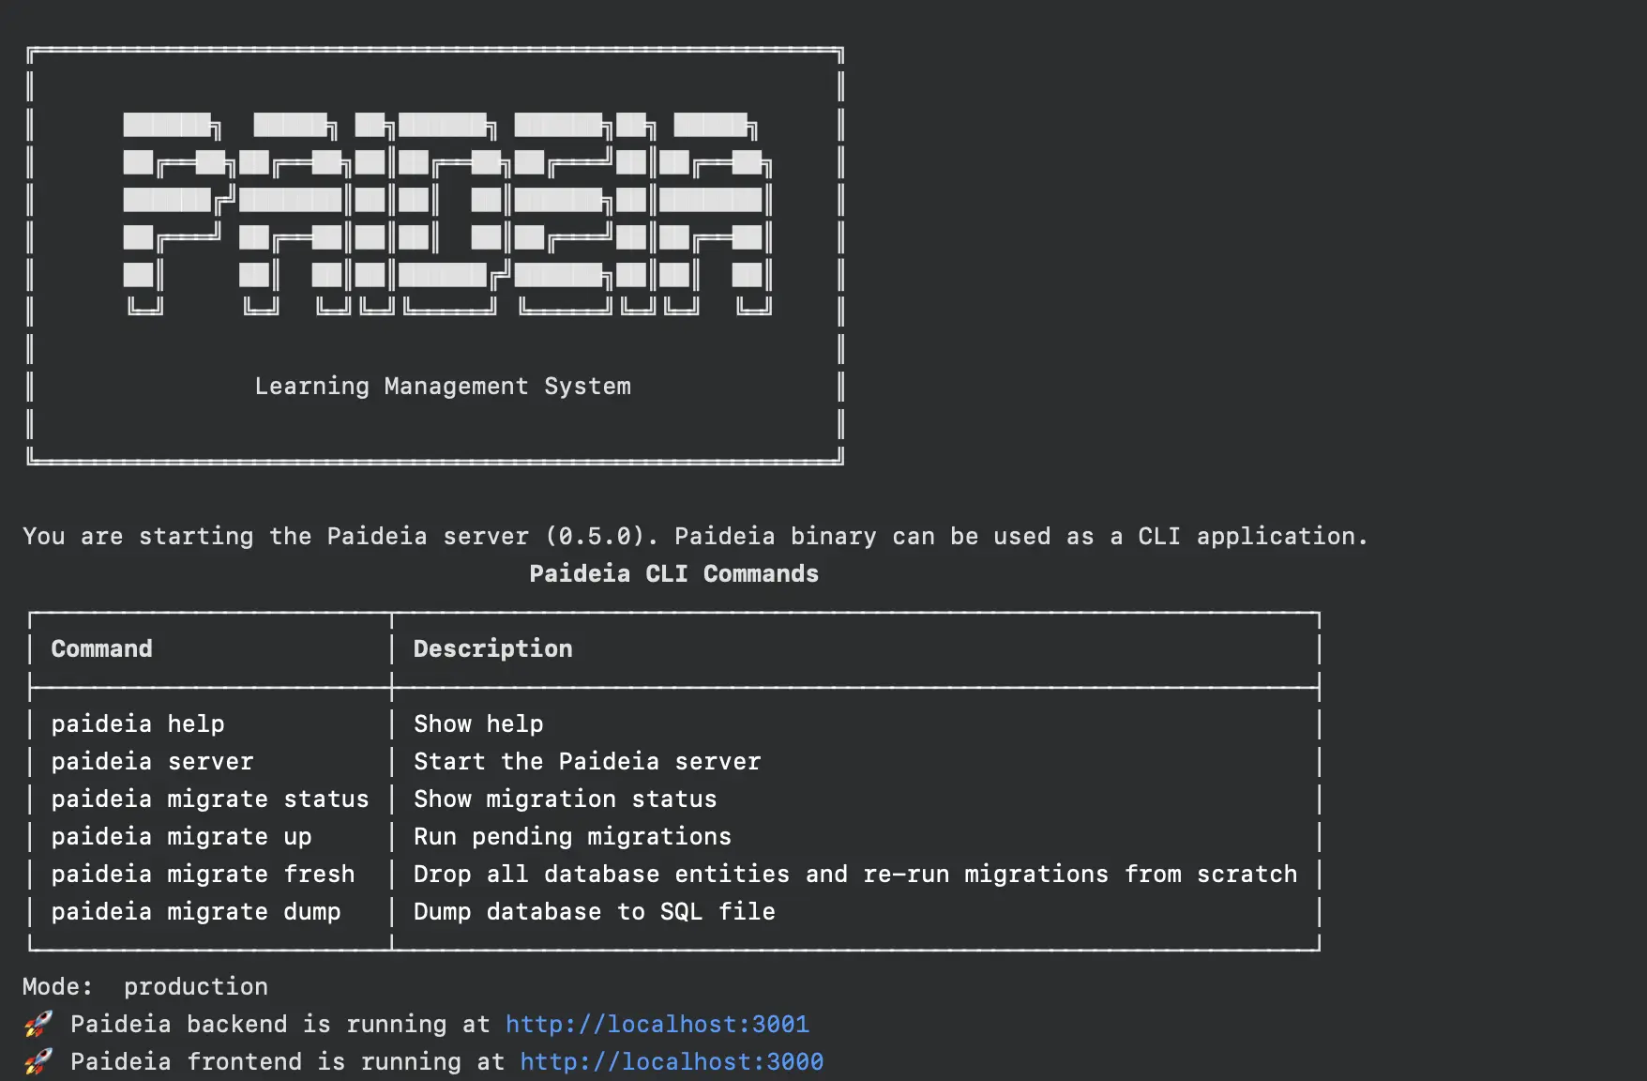This screenshot has width=1647, height=1081.
Task: Open the frontend link http://localhost:3000
Action: coord(672,1061)
